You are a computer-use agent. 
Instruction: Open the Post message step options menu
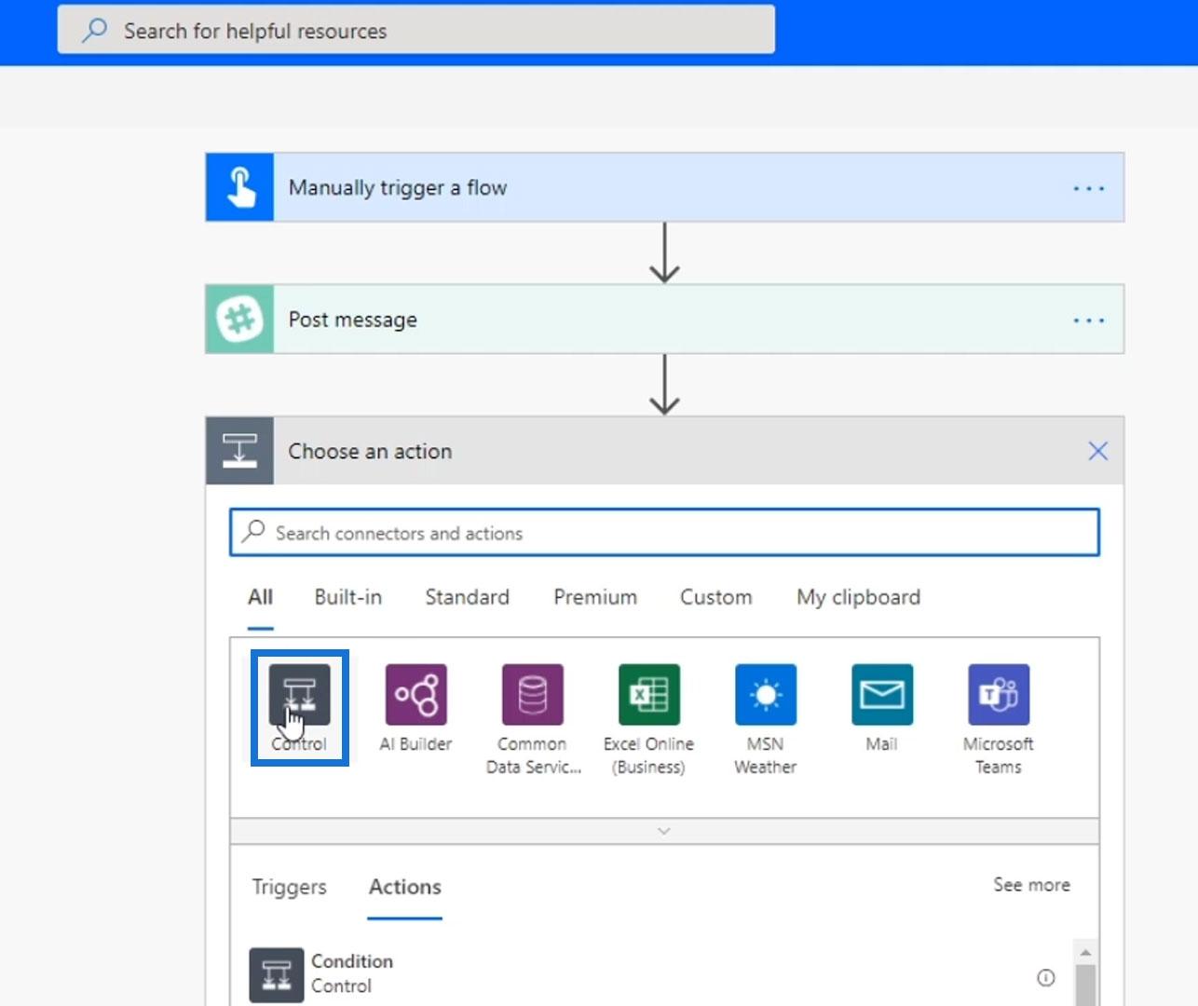point(1088,320)
